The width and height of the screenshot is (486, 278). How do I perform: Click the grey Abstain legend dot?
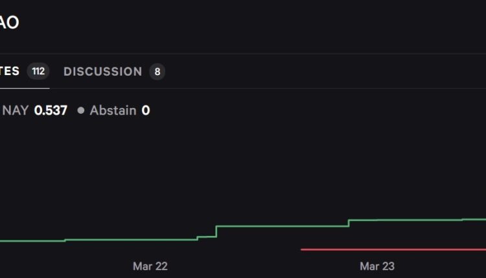81,111
